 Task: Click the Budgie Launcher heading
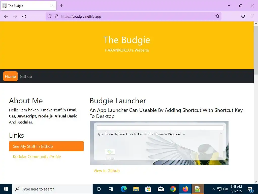pos(118,101)
